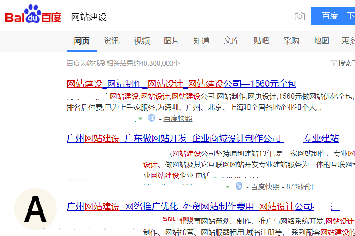Open result titled 网站建设_网站制作_网站设计 1560元全包

coord(181,84)
